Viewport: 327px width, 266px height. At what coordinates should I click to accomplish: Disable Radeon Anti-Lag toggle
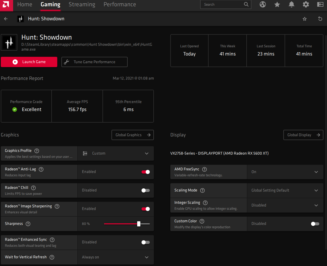click(146, 172)
